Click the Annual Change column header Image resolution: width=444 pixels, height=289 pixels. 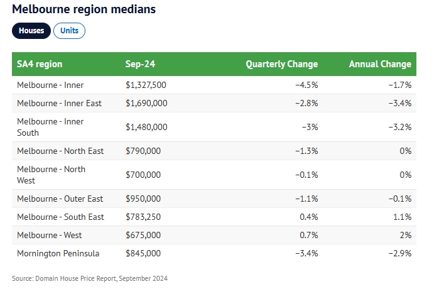click(x=380, y=64)
